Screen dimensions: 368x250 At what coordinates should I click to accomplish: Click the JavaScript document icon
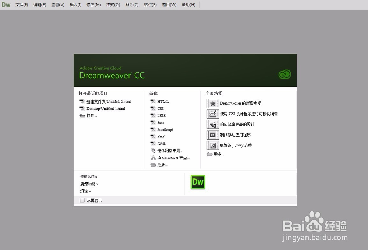153,130
